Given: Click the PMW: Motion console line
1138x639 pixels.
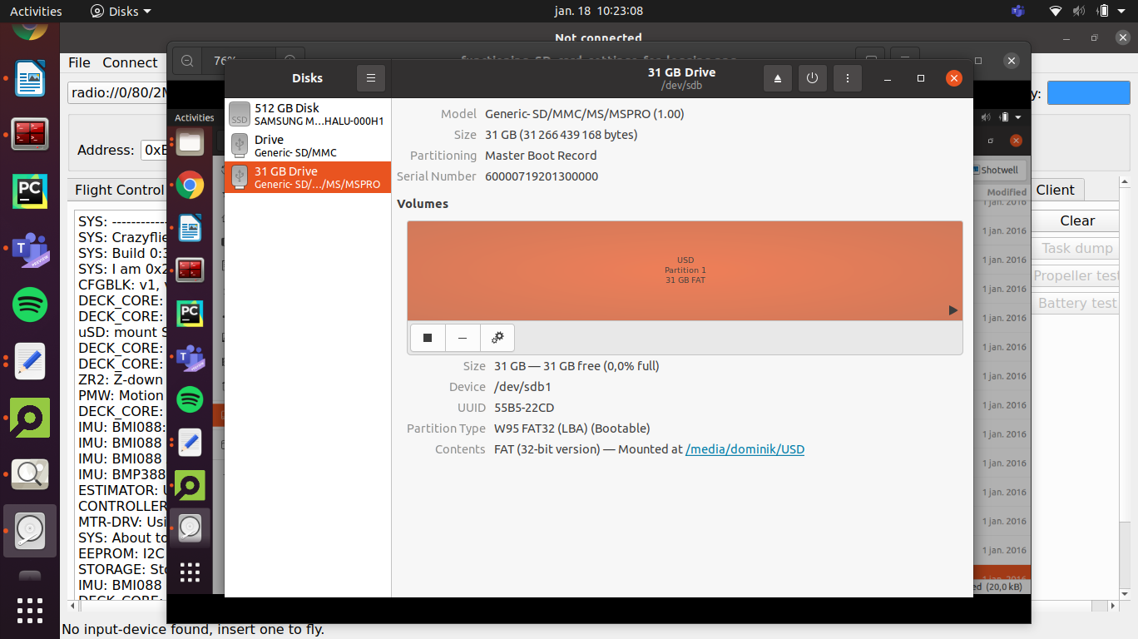Looking at the screenshot, I should coord(121,395).
